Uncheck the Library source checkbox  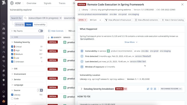tap(12, 95)
